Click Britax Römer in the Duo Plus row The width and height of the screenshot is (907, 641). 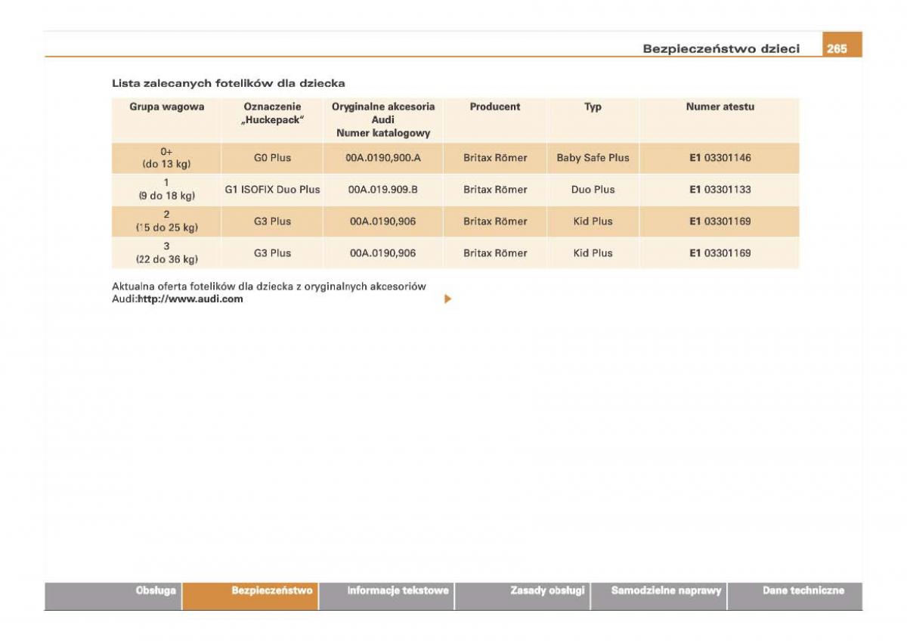tap(495, 190)
